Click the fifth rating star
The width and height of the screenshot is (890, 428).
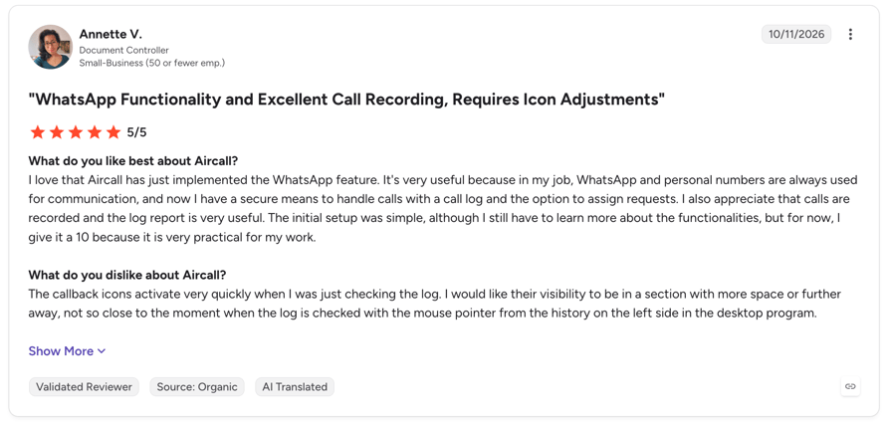114,132
